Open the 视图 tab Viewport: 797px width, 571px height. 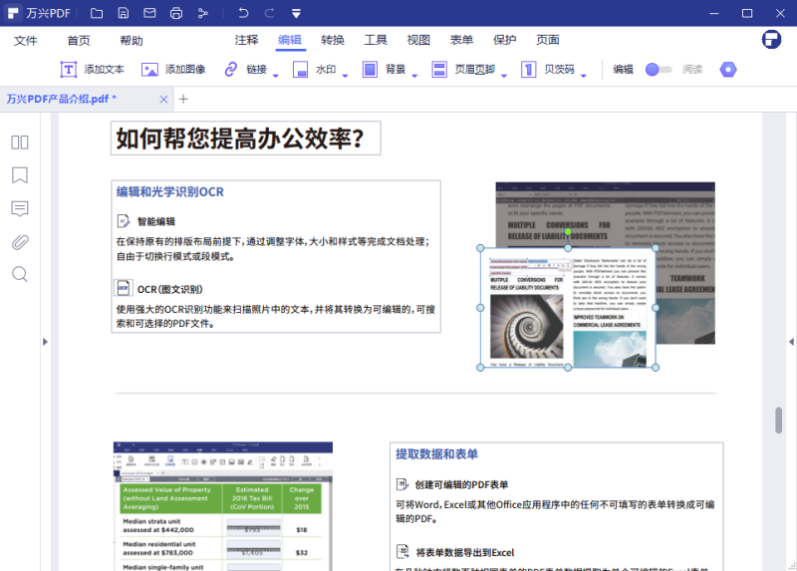pos(418,40)
